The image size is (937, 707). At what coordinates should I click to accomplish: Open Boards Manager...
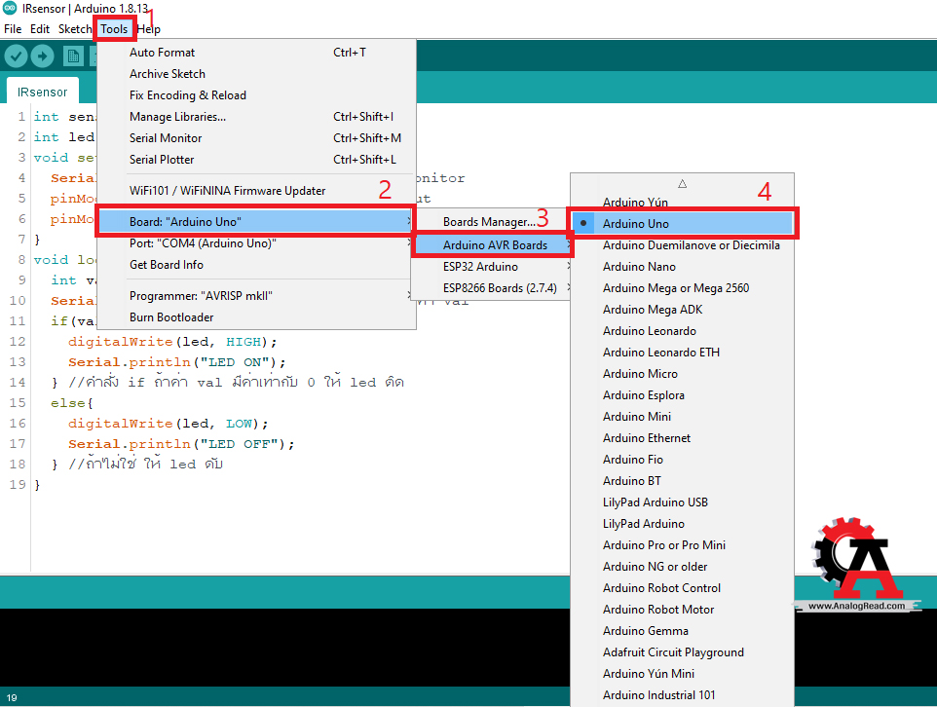(x=489, y=222)
